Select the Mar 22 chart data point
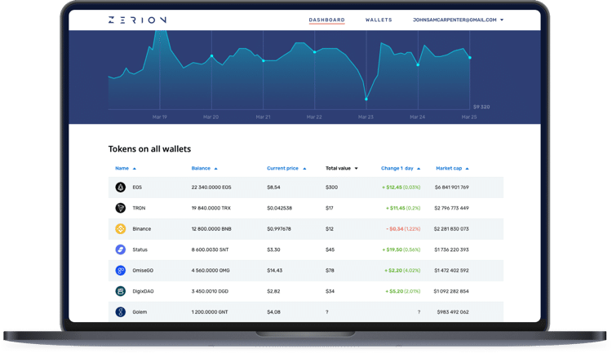This screenshot has height=353, width=612. [315, 52]
